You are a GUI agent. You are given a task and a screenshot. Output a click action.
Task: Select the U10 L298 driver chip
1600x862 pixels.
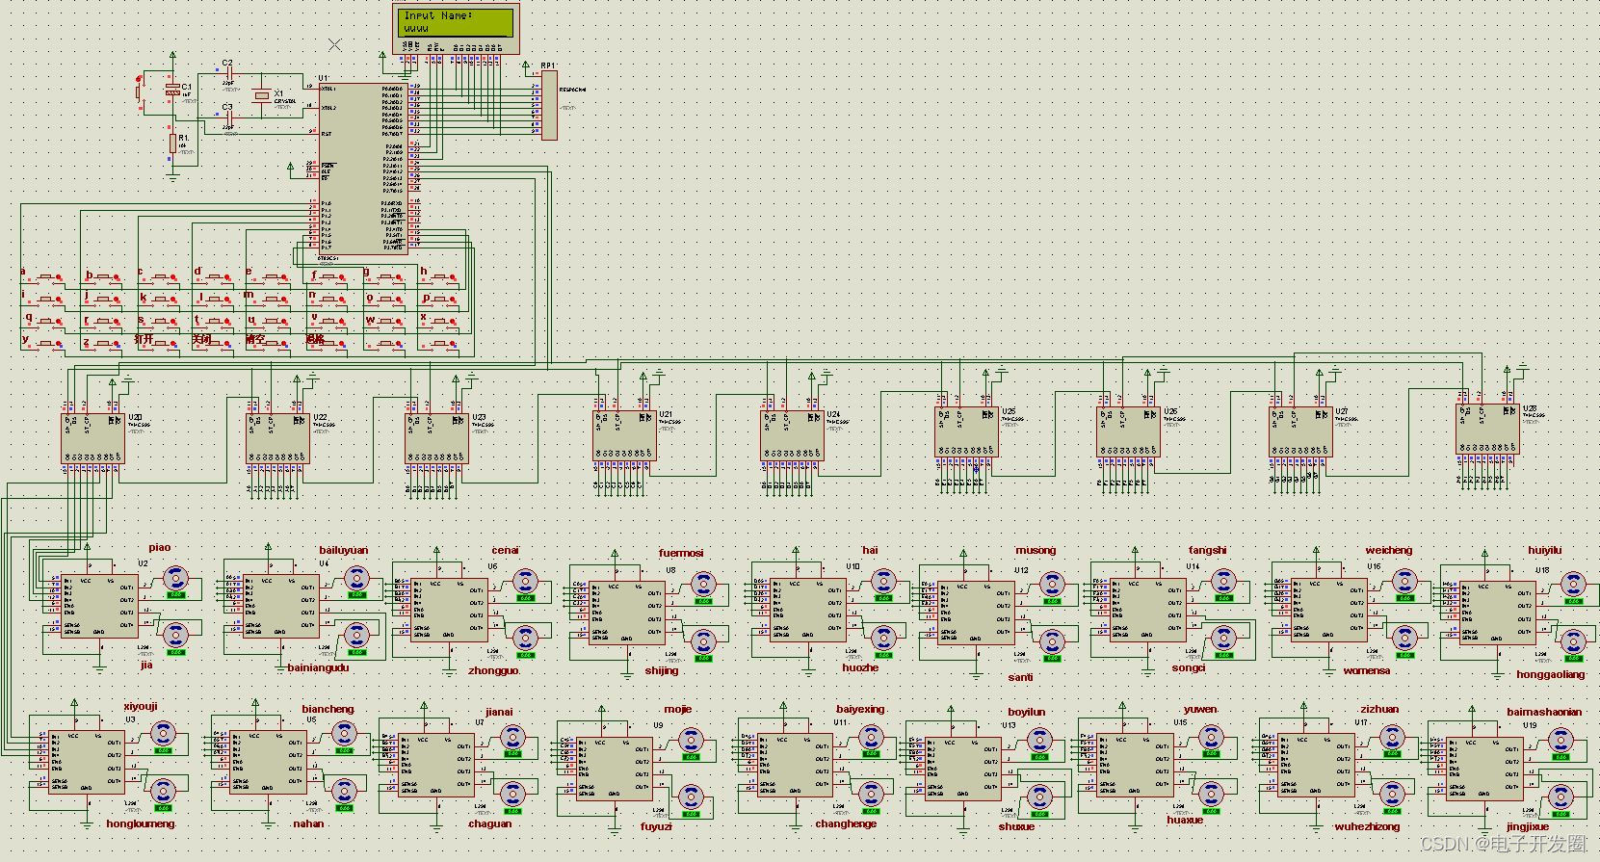click(808, 611)
